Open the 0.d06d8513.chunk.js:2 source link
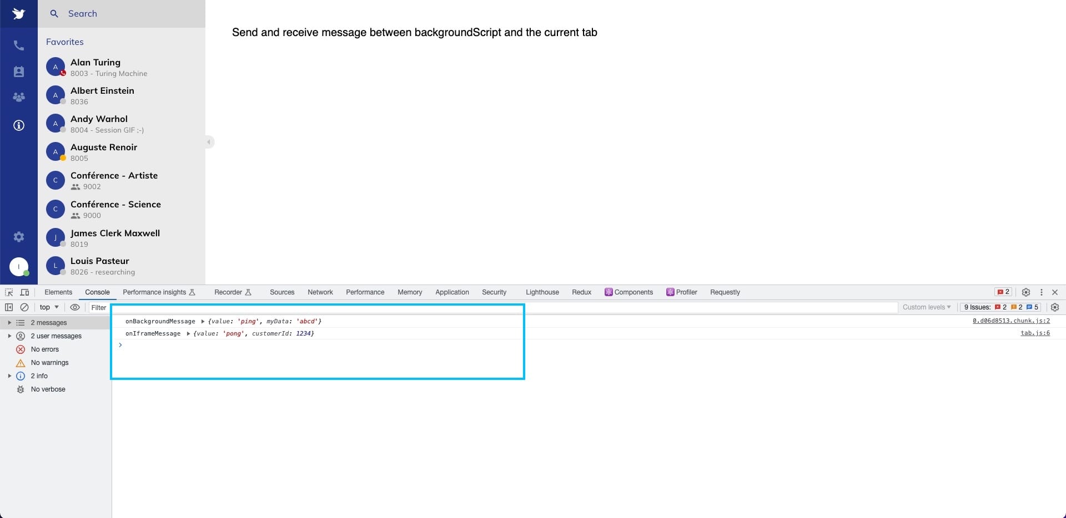Image resolution: width=1066 pixels, height=518 pixels. pyautogui.click(x=1011, y=321)
